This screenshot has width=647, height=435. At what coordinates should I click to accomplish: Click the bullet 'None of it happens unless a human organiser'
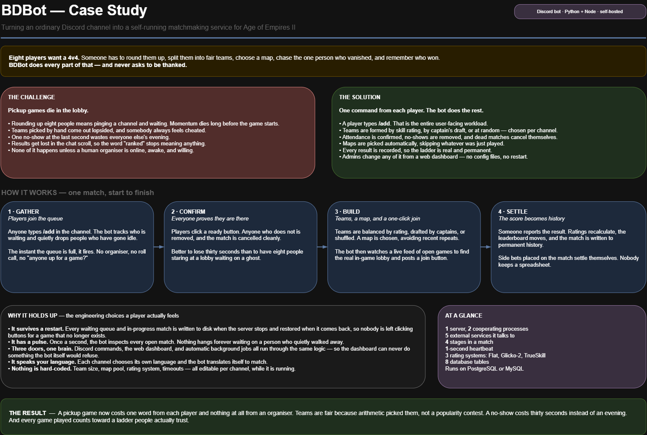(x=101, y=150)
